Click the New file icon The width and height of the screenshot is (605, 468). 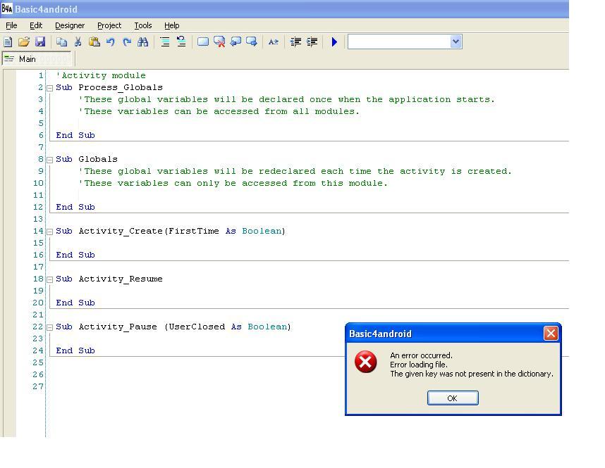pyautogui.click(x=8, y=42)
